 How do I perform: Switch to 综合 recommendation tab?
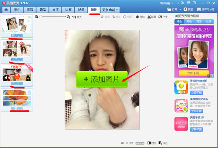coord(179,21)
